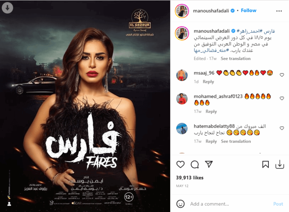289x212 pixels.
Task: Click the download arrow on the poster's corner
Action: [x=7, y=8]
